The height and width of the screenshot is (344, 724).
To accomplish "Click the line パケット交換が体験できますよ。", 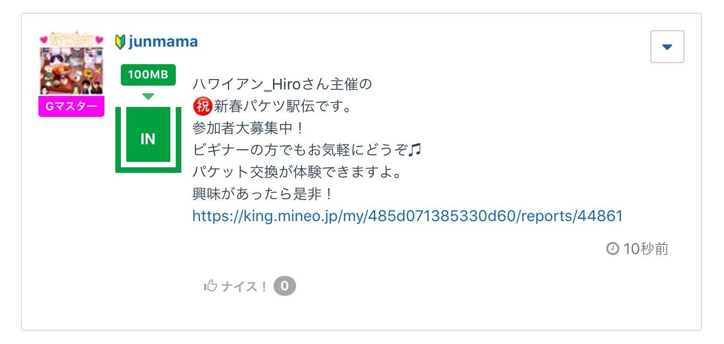I will 298,172.
